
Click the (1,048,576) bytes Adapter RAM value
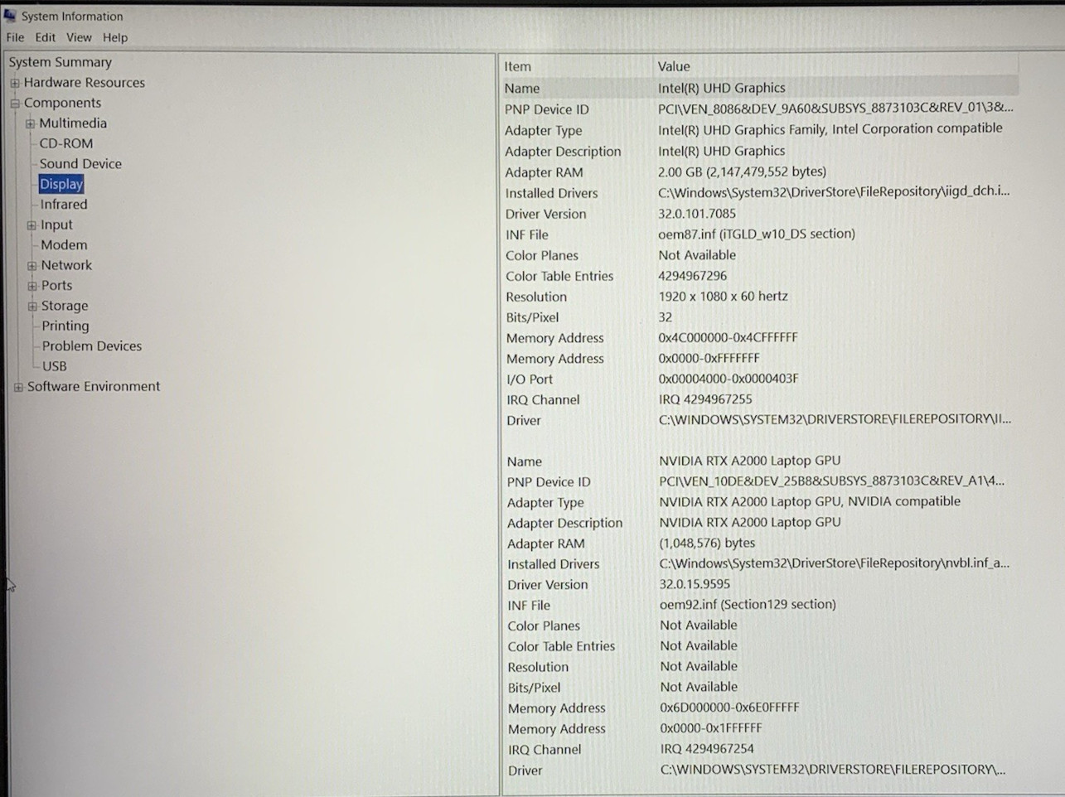point(707,543)
